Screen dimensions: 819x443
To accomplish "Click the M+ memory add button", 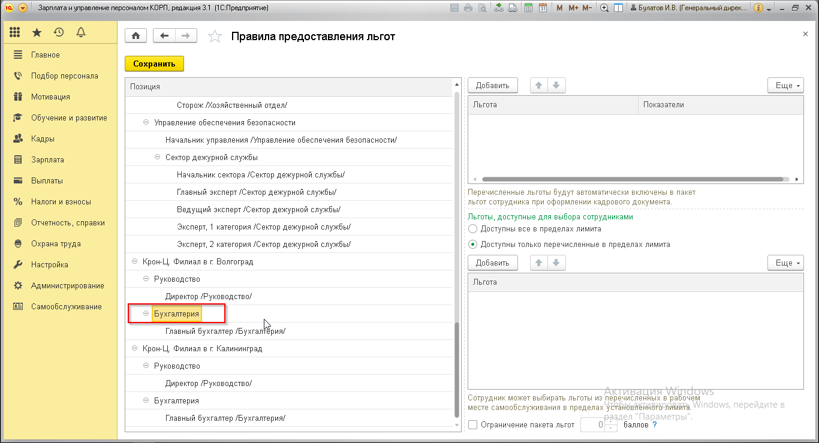I will pyautogui.click(x=573, y=8).
